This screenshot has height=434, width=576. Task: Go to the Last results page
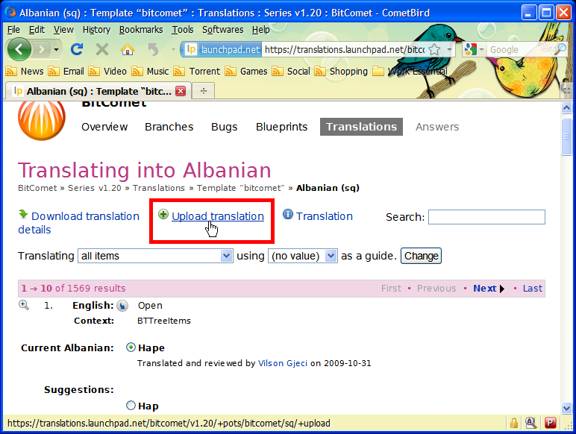532,289
